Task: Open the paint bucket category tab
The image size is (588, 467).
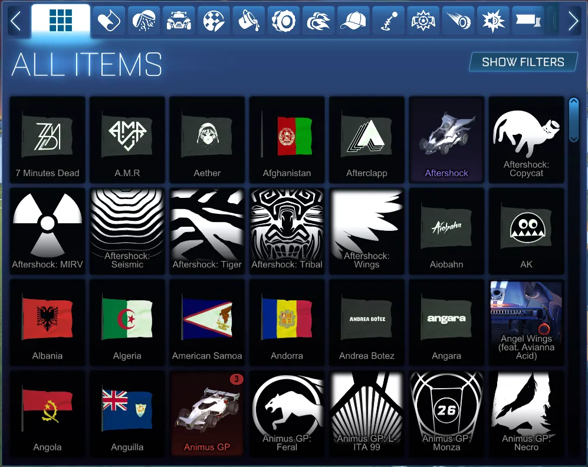Action: (249, 21)
